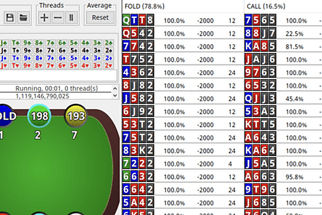The height and width of the screenshot is (215, 322).
Task: Select the Ten of hearts card
Action: [16, 66]
